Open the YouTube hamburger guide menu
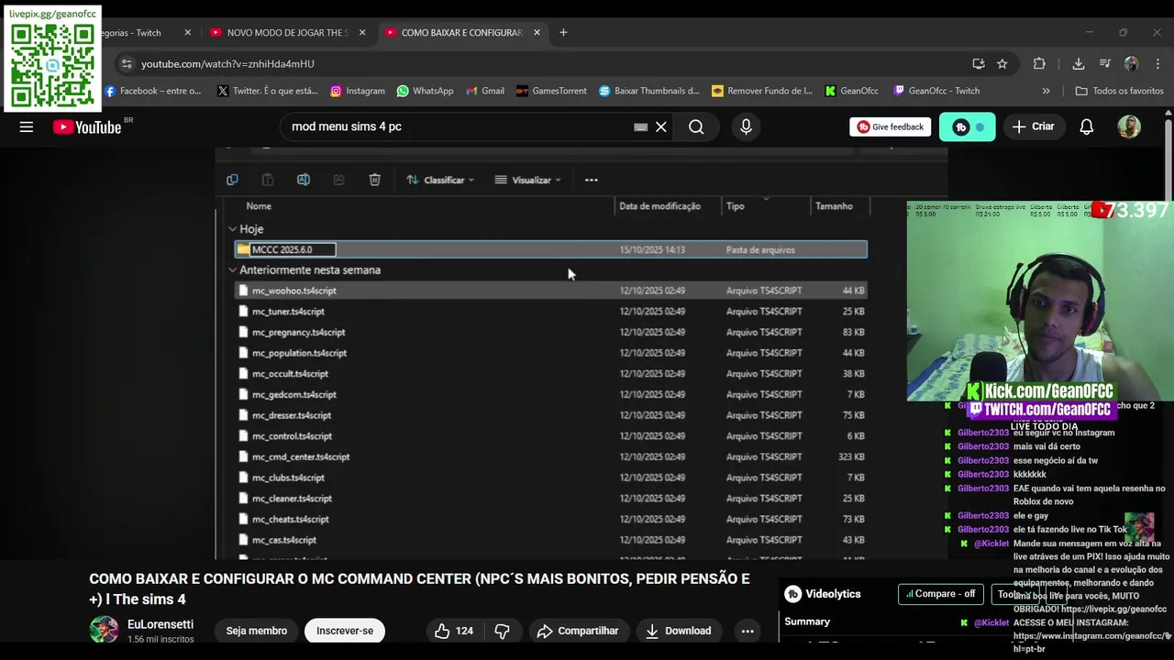Image resolution: width=1174 pixels, height=660 pixels. coord(27,127)
